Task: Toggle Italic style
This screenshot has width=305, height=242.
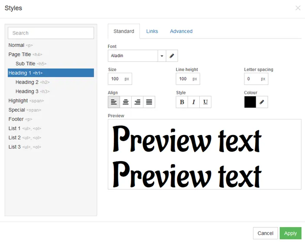Action: (194, 102)
